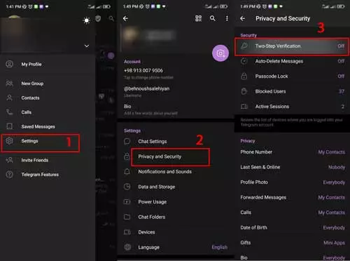Tap the Bio field in Account section

(176, 109)
